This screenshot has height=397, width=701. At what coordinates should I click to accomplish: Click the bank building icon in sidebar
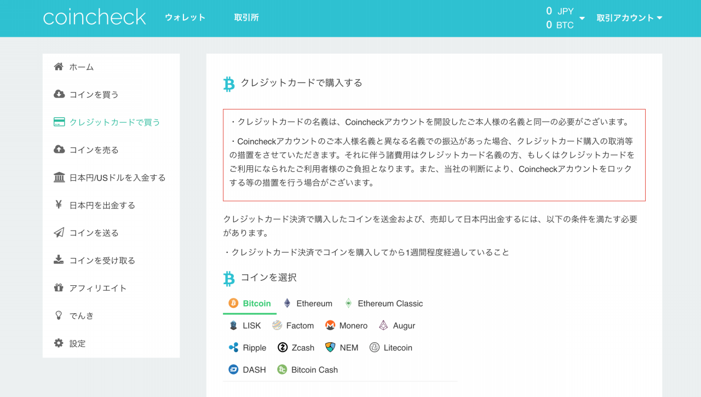[59, 177]
